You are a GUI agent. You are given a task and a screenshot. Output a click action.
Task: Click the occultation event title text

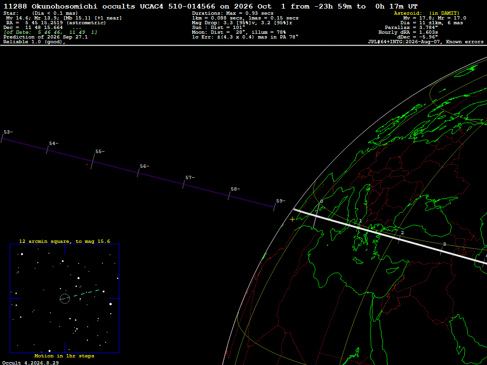tap(210, 6)
